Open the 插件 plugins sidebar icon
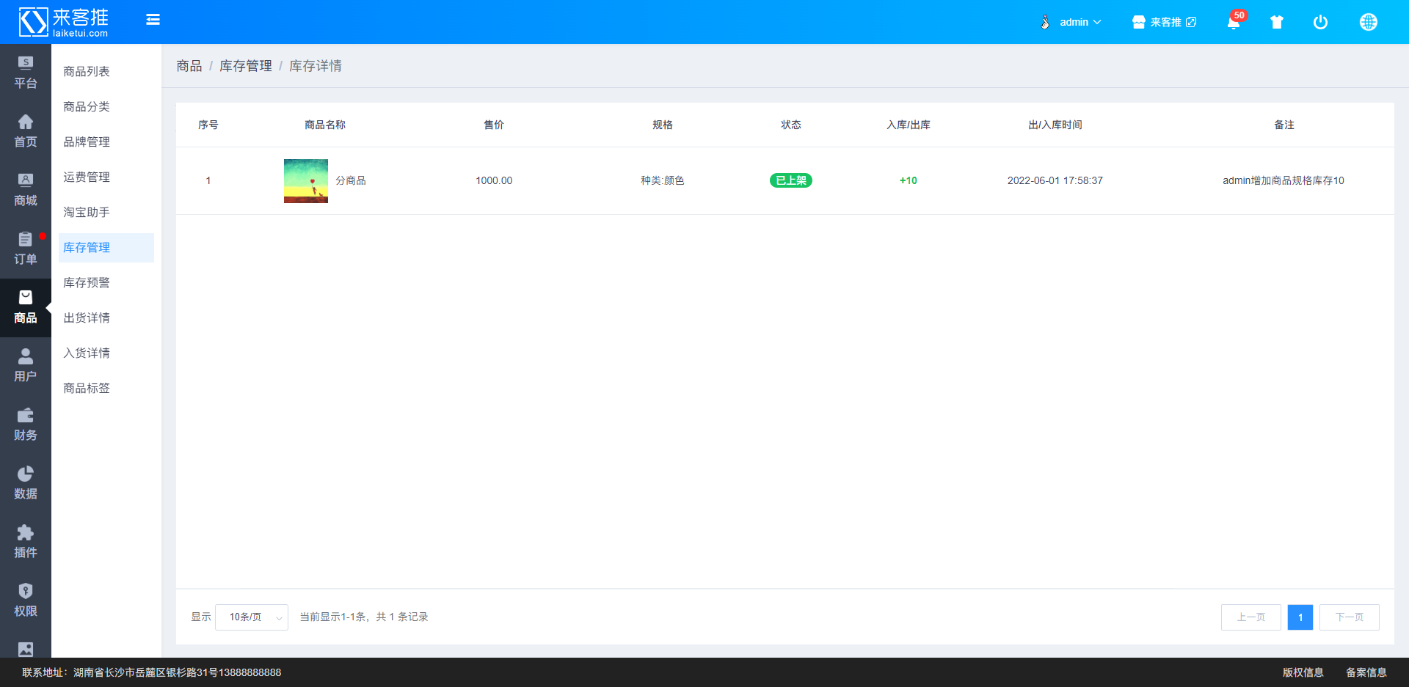This screenshot has width=1409, height=687. pos(26,542)
